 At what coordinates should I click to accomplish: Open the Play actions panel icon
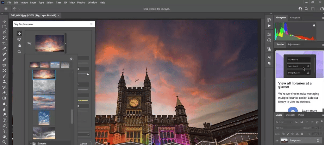[x=269, y=26]
